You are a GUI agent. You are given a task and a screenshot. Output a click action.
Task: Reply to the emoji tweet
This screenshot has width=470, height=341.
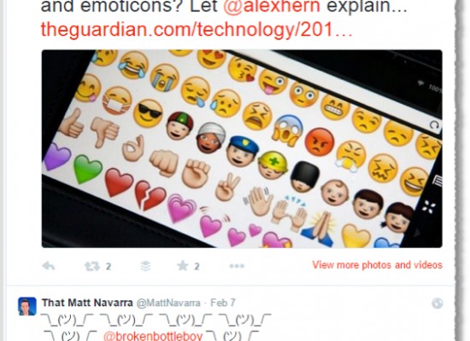[x=49, y=266]
